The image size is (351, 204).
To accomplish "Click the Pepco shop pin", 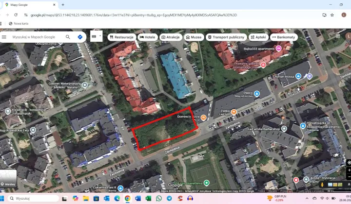I will [257, 93].
